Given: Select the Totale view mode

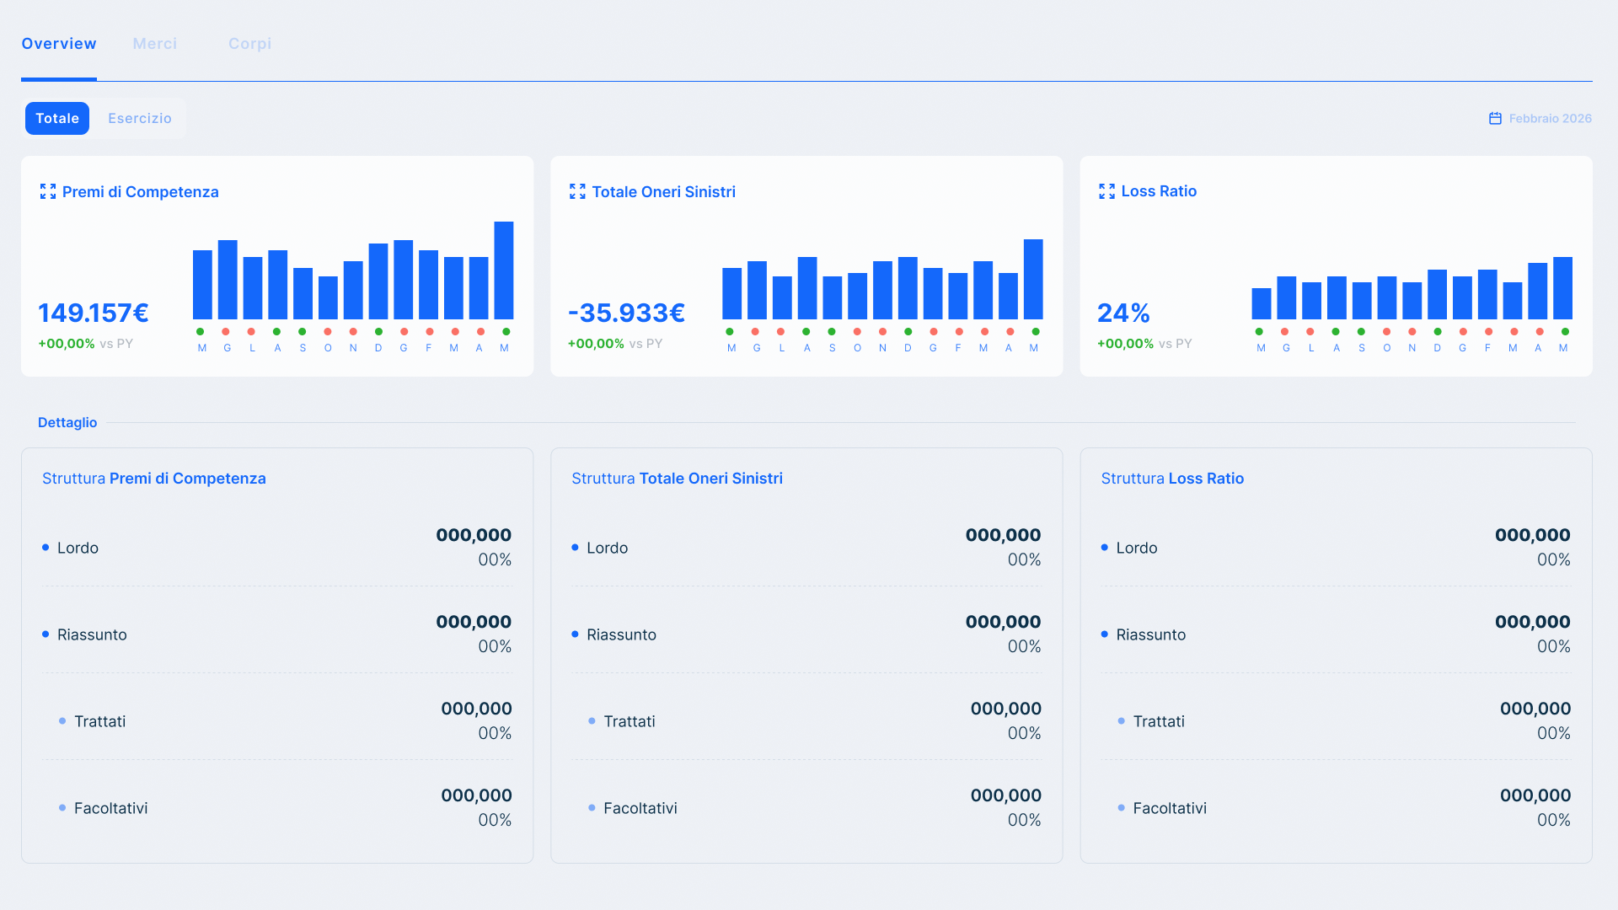Looking at the screenshot, I should pos(56,118).
